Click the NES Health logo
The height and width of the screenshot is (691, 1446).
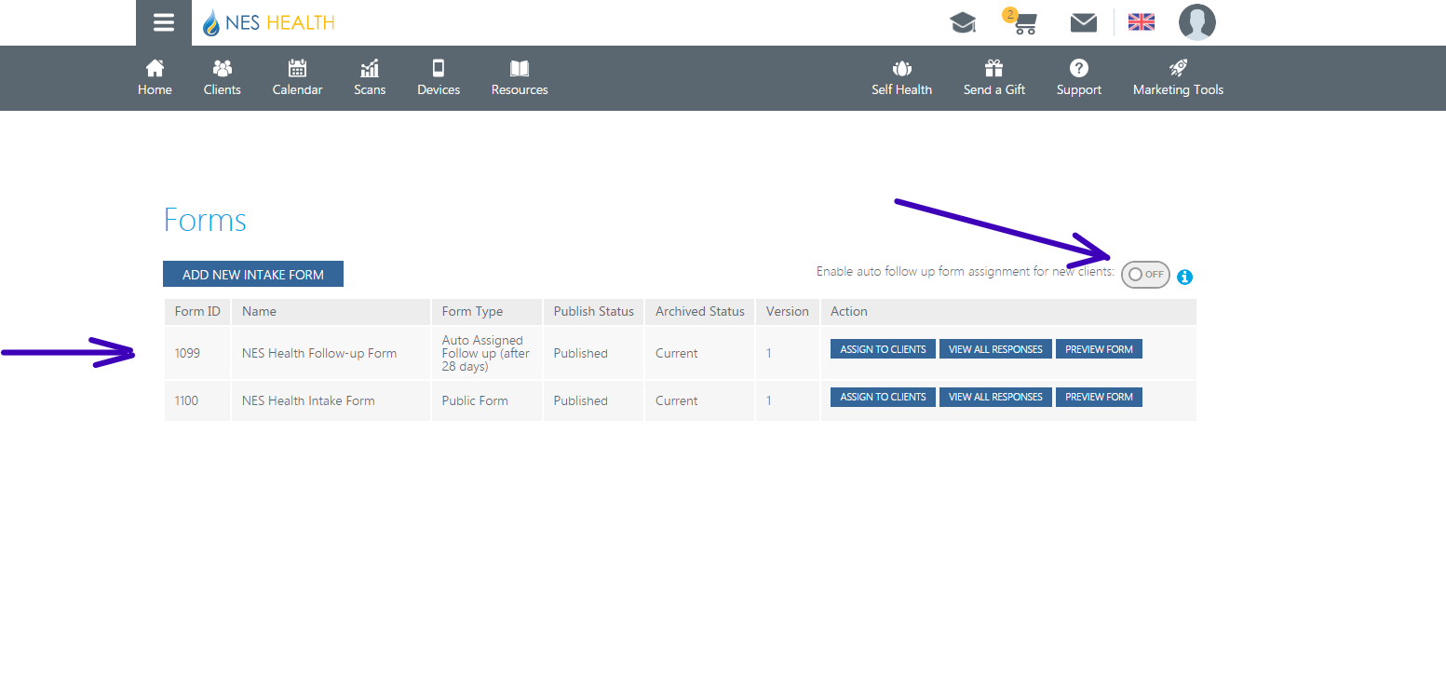pos(269,23)
